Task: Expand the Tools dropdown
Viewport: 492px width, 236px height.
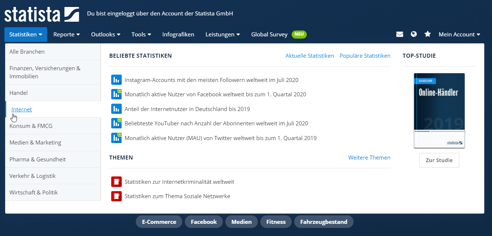Action: [x=141, y=35]
